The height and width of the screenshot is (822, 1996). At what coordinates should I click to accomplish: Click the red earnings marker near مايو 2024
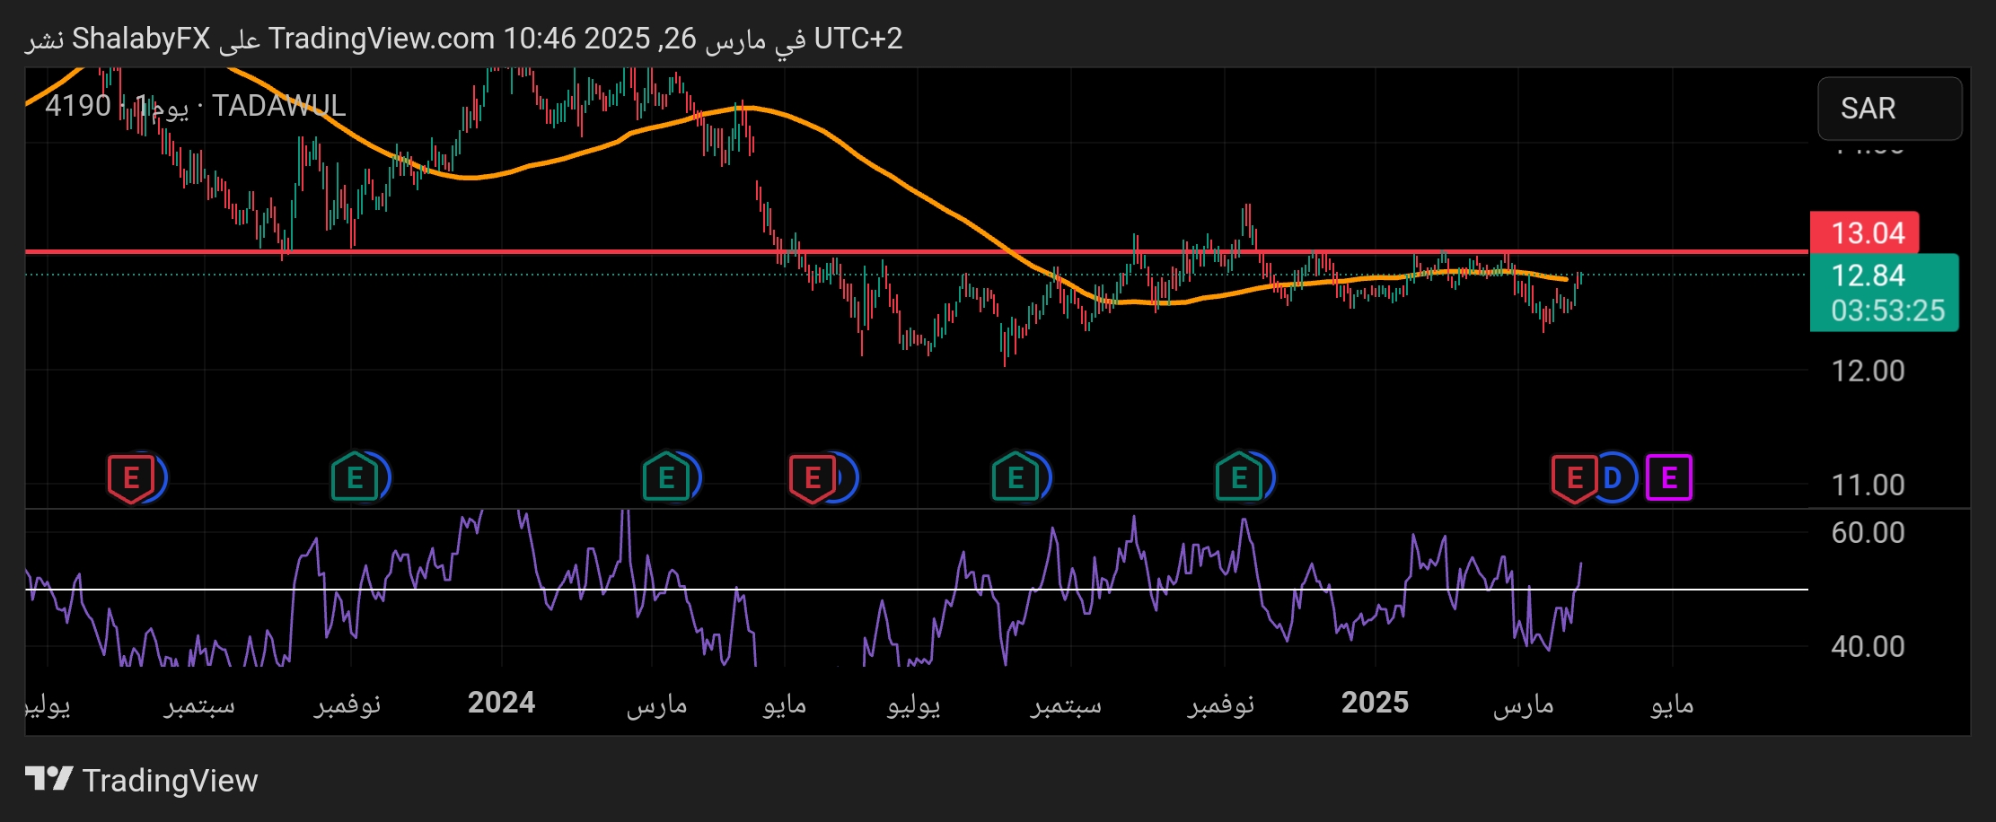[812, 477]
